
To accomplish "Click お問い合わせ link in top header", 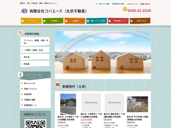I will pos(145,4).
